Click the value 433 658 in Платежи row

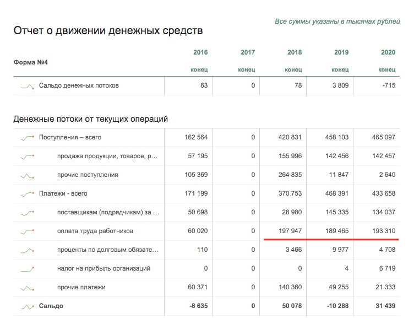384,193
